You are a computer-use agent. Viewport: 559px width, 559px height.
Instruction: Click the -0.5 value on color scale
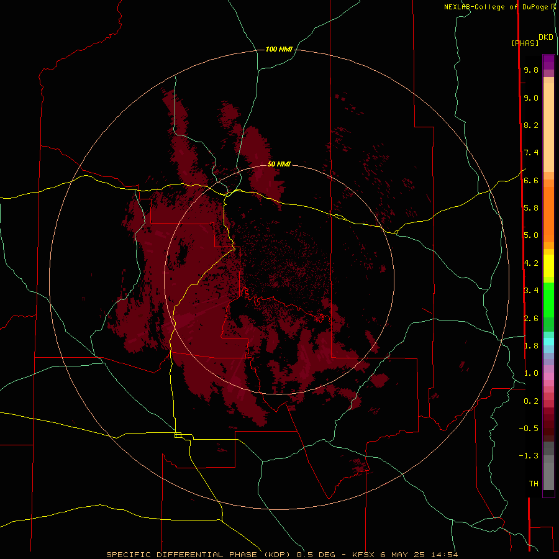coord(529,429)
